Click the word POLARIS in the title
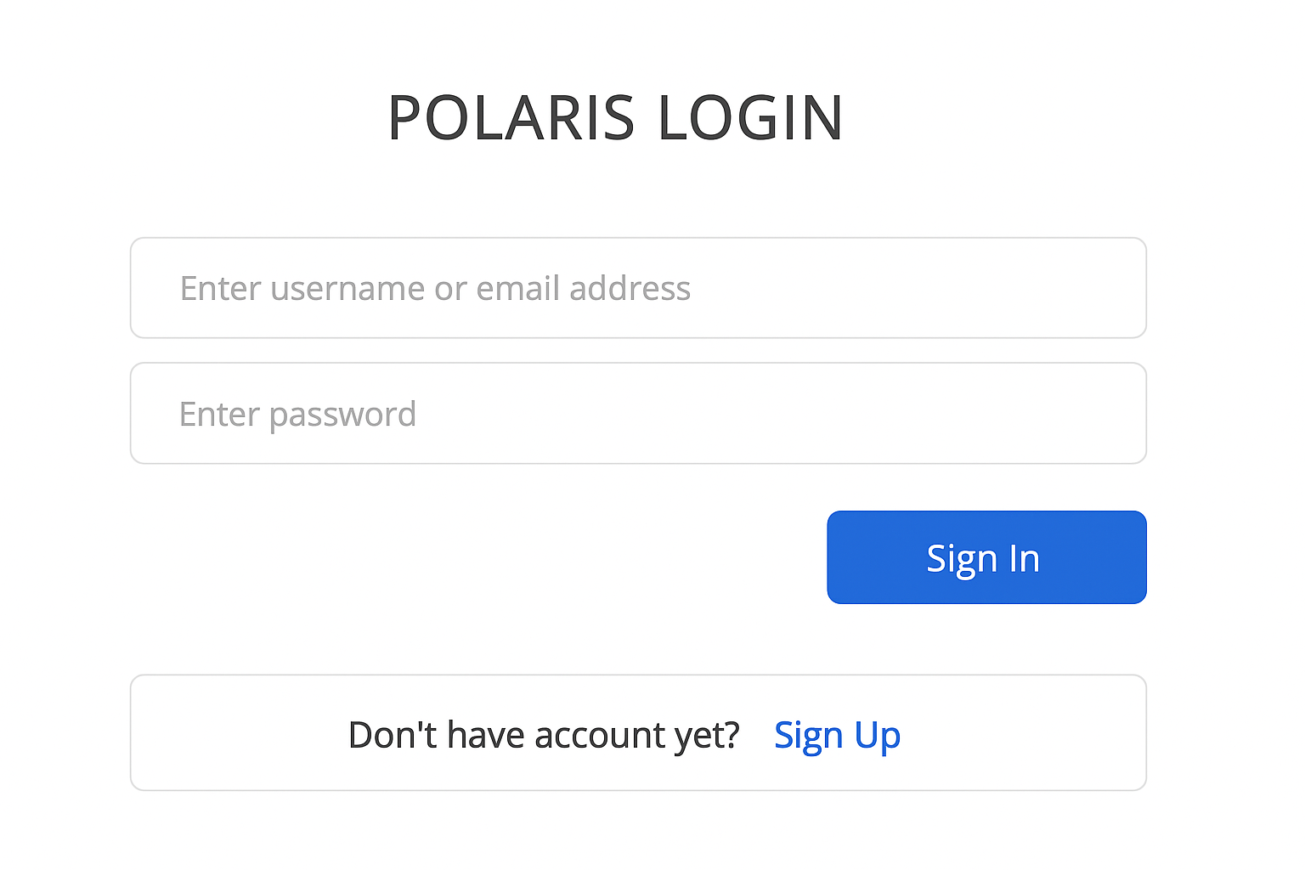Viewport: 1305px width, 870px height. tap(511, 117)
